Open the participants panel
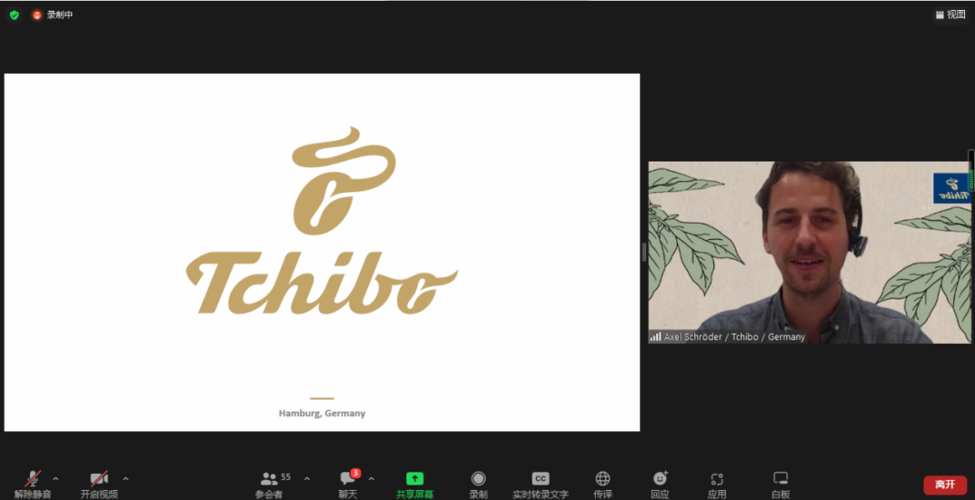This screenshot has width=975, height=500. click(x=269, y=479)
